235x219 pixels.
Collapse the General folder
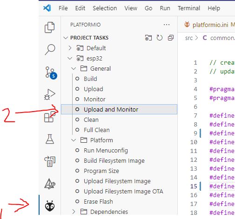pos(74,68)
